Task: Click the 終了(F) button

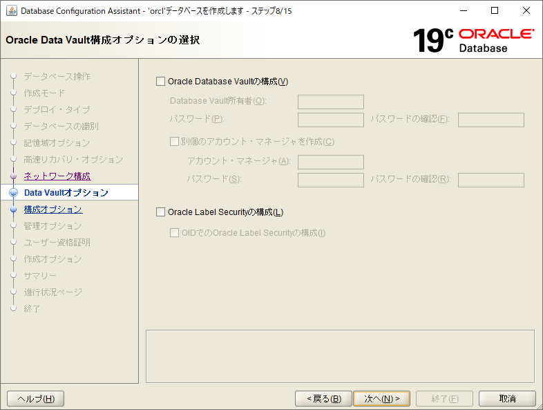Action: pyautogui.click(x=445, y=398)
